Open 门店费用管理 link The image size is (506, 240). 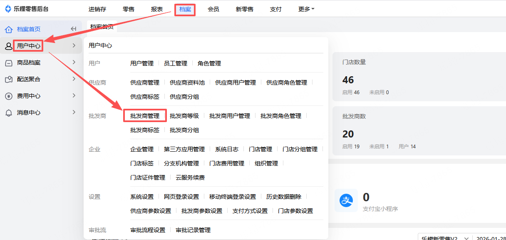(227, 163)
